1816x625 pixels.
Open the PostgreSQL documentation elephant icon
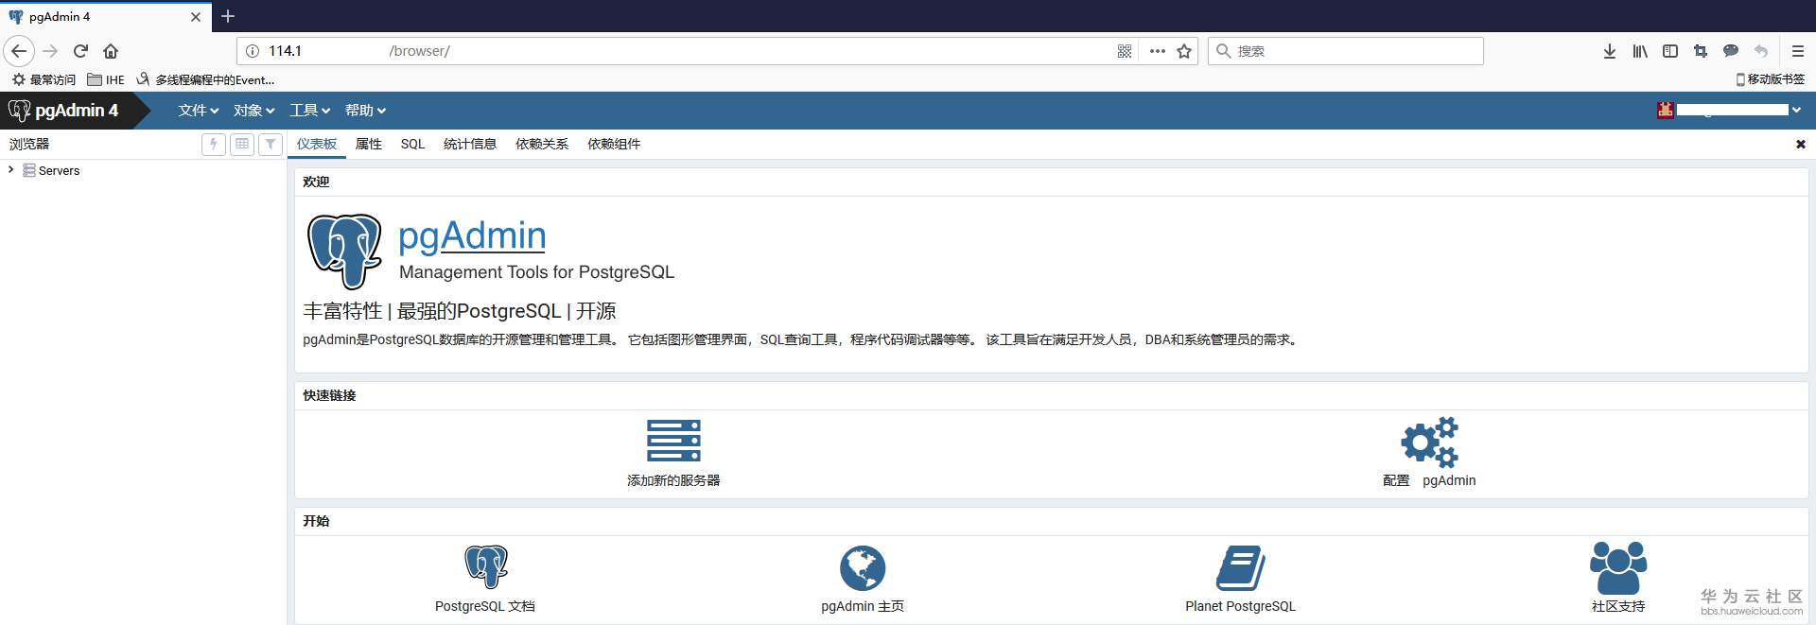[x=485, y=566]
